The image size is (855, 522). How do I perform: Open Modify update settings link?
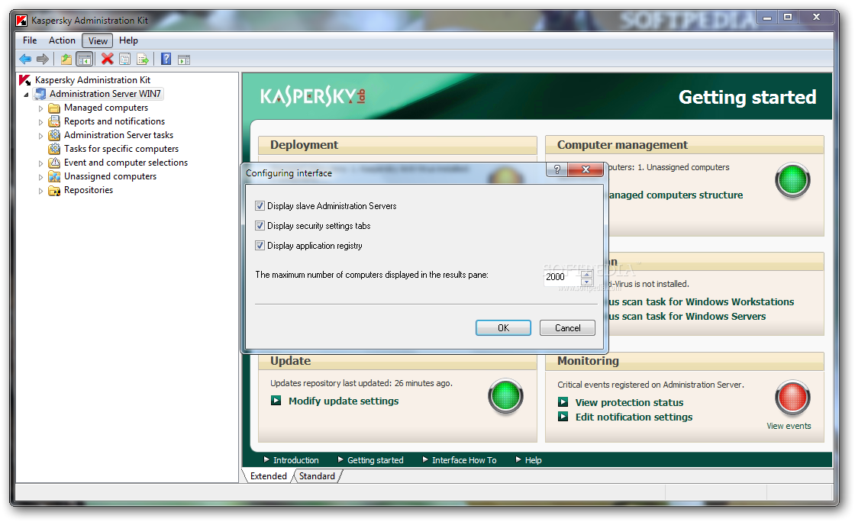pos(344,401)
